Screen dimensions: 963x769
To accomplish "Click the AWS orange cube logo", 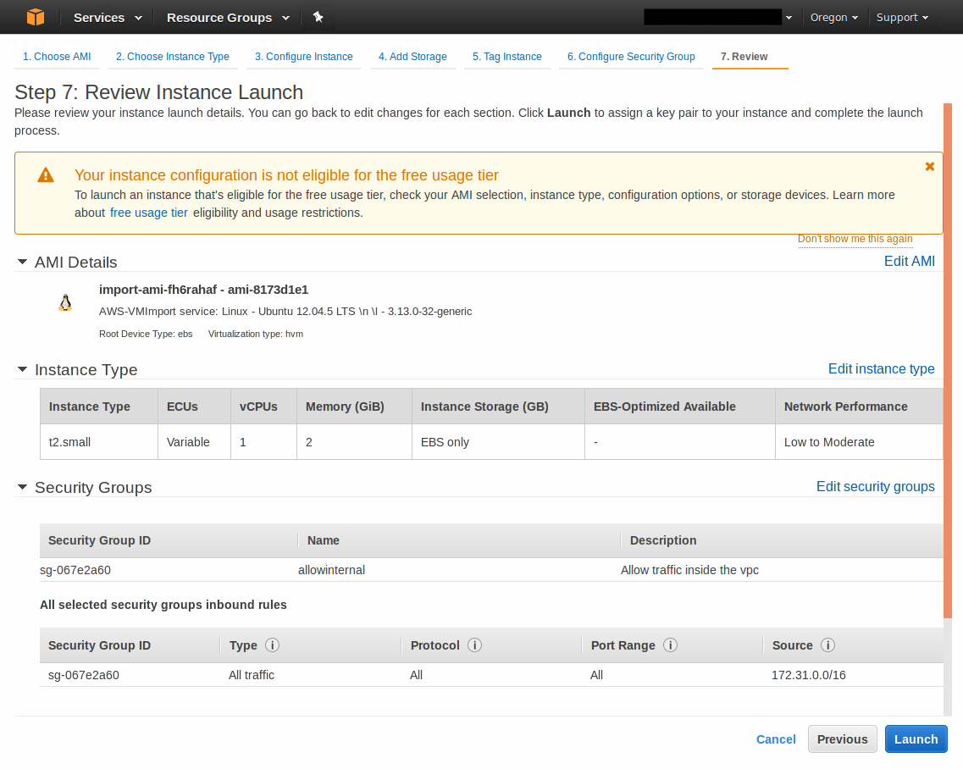I will pyautogui.click(x=35, y=17).
